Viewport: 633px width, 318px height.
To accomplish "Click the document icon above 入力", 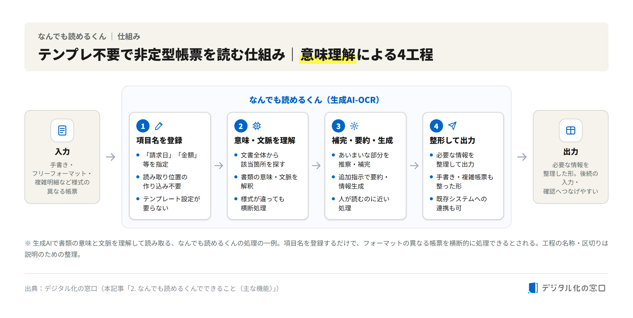I will 62,130.
